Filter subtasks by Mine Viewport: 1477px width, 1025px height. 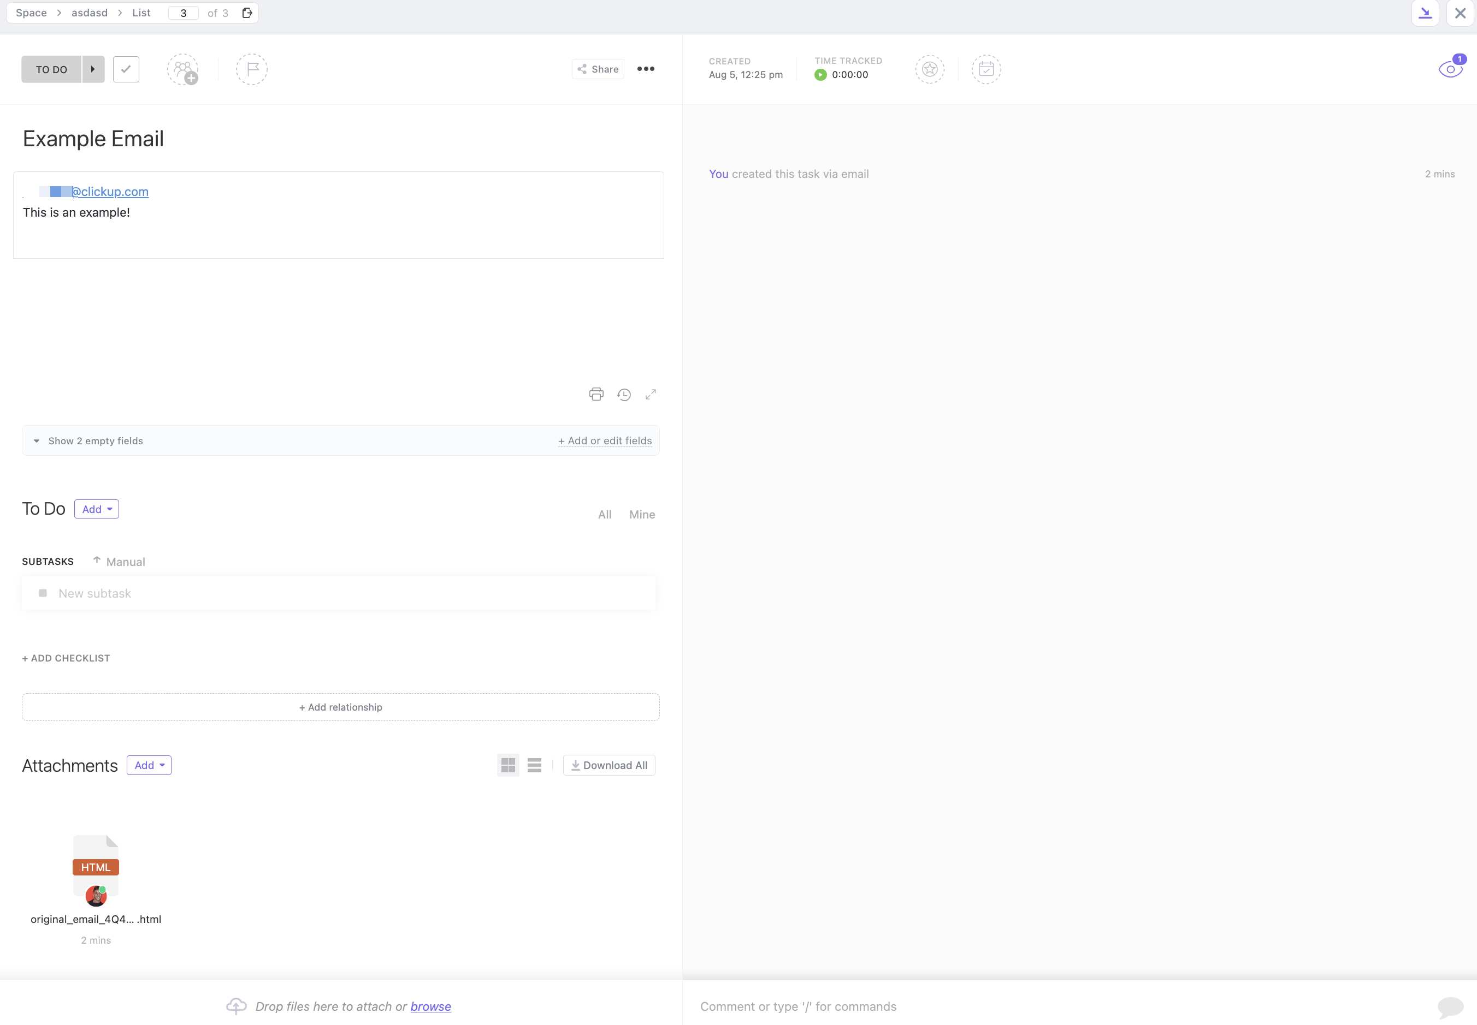tap(641, 515)
